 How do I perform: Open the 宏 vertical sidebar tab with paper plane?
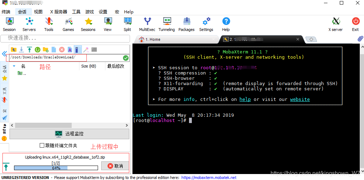pyautogui.click(x=5, y=114)
